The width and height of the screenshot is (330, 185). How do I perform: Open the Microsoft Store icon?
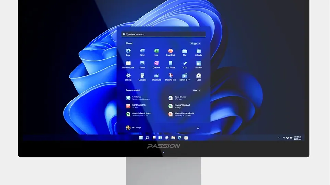click(x=128, y=65)
